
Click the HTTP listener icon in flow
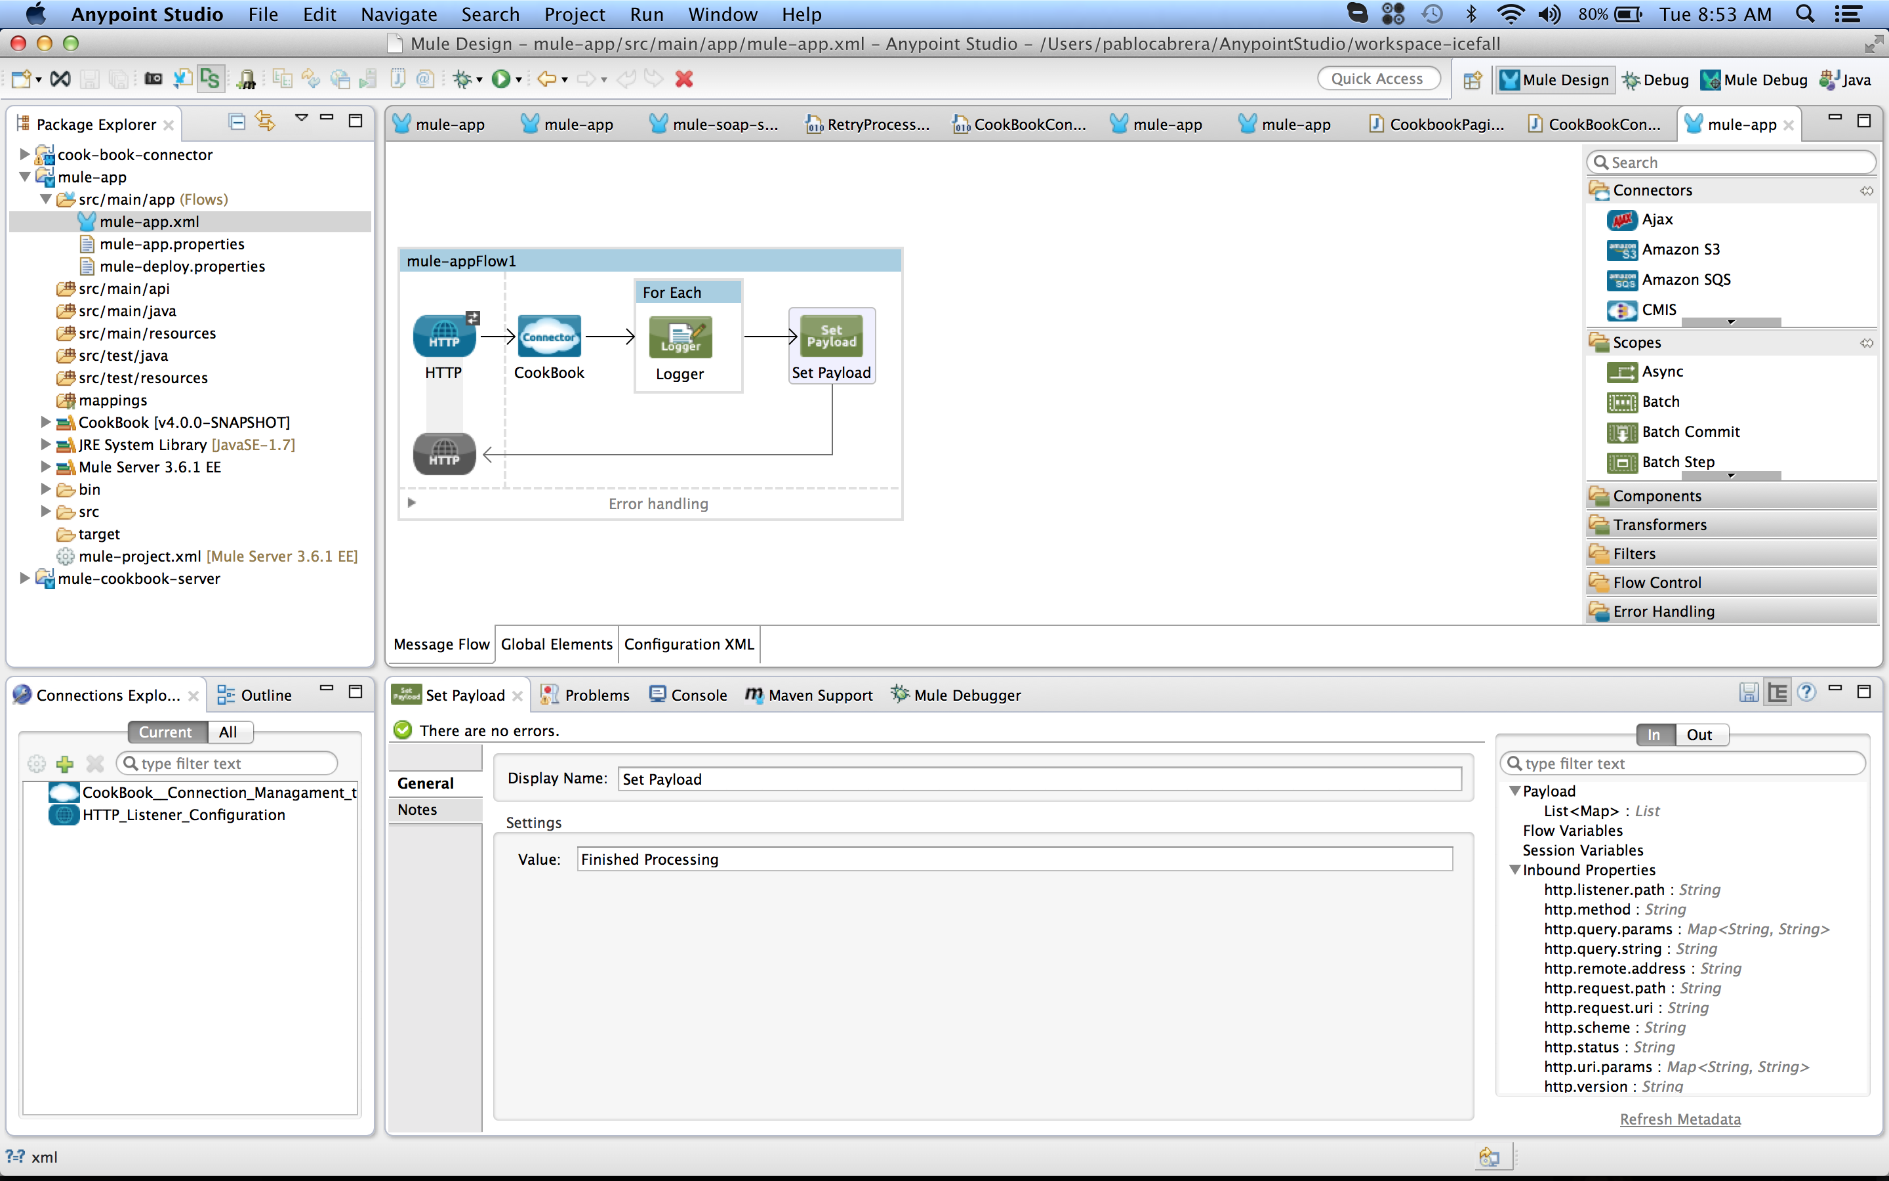click(x=444, y=337)
